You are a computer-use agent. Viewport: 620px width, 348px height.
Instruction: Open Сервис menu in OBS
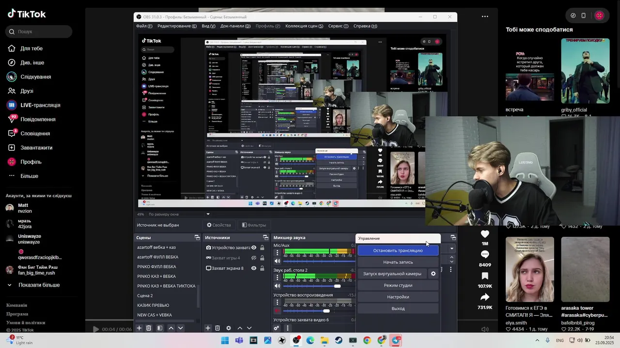point(339,26)
